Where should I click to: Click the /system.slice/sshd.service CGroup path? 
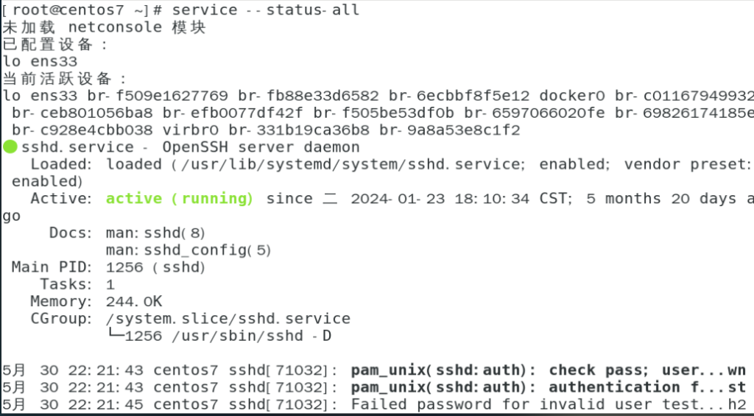pos(228,319)
